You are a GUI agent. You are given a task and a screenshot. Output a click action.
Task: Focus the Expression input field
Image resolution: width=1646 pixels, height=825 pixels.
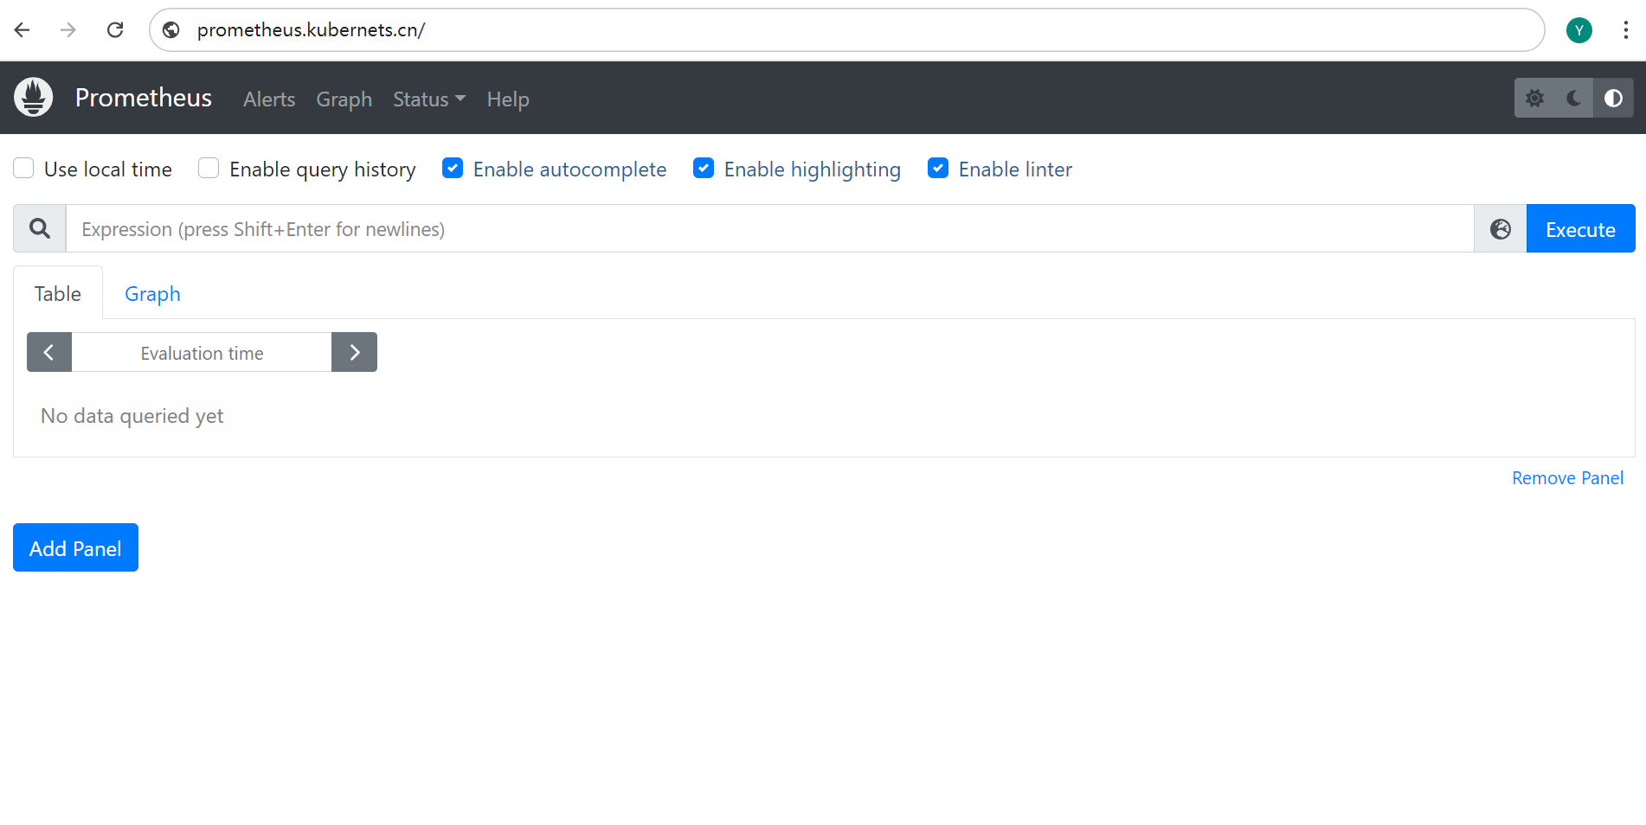(x=770, y=229)
